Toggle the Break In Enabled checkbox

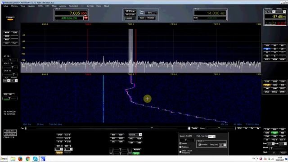pyautogui.click(x=199, y=145)
